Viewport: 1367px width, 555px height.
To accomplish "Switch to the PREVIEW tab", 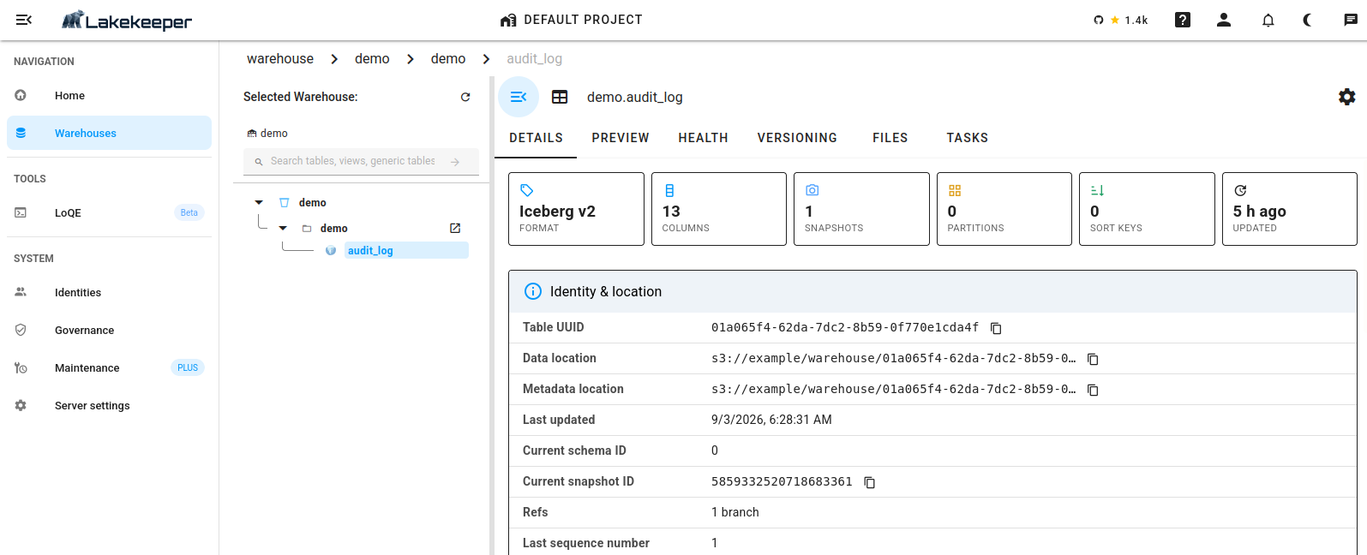I will coord(621,138).
